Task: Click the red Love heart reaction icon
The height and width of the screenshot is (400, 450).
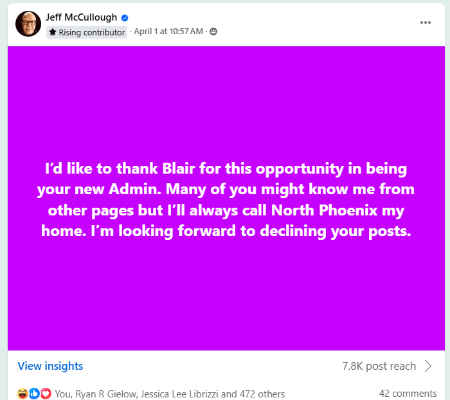Action: click(x=46, y=394)
